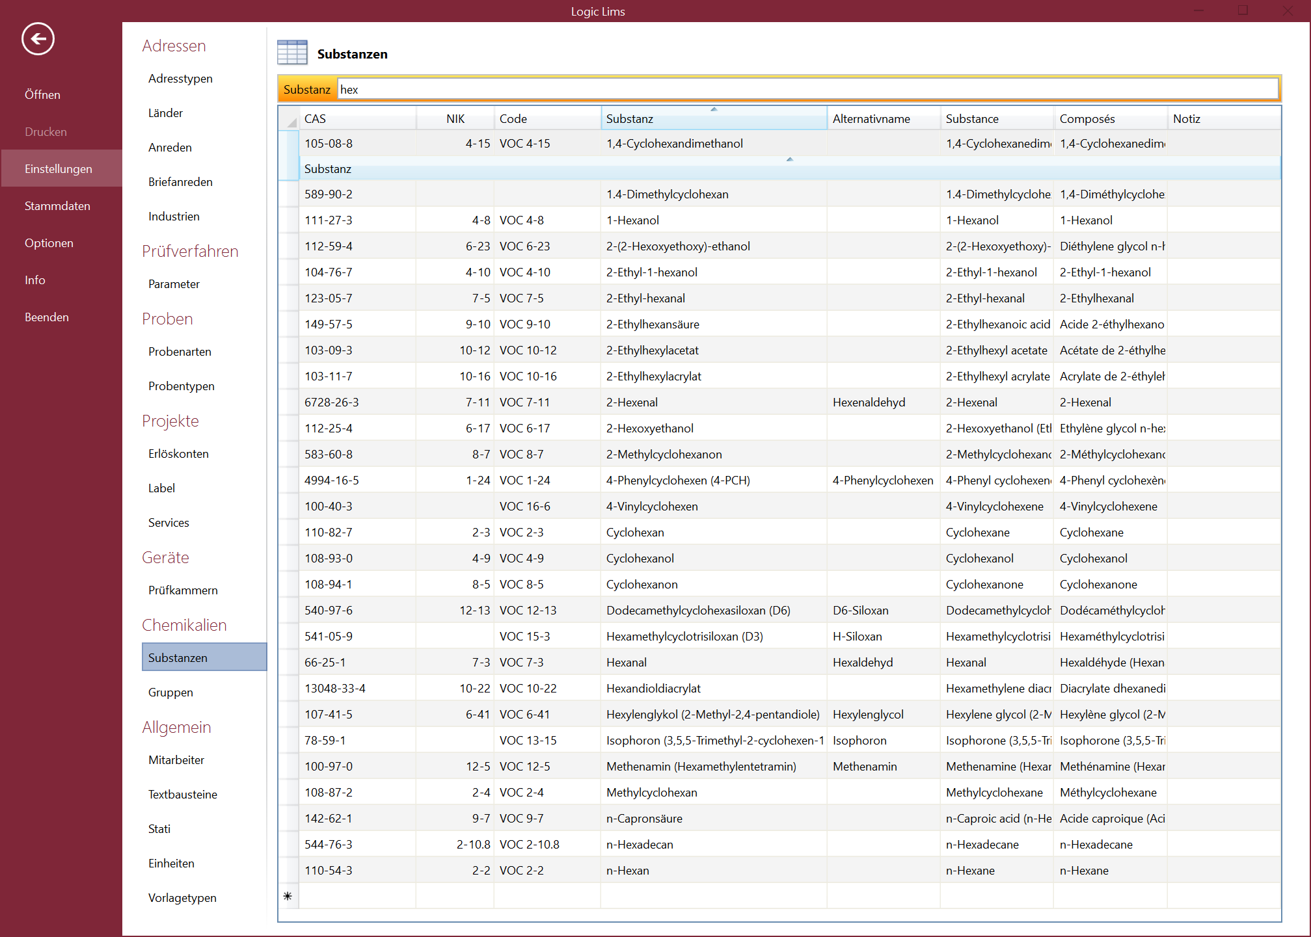Click the Hexenaldehyd alternative name cell

[x=884, y=403]
